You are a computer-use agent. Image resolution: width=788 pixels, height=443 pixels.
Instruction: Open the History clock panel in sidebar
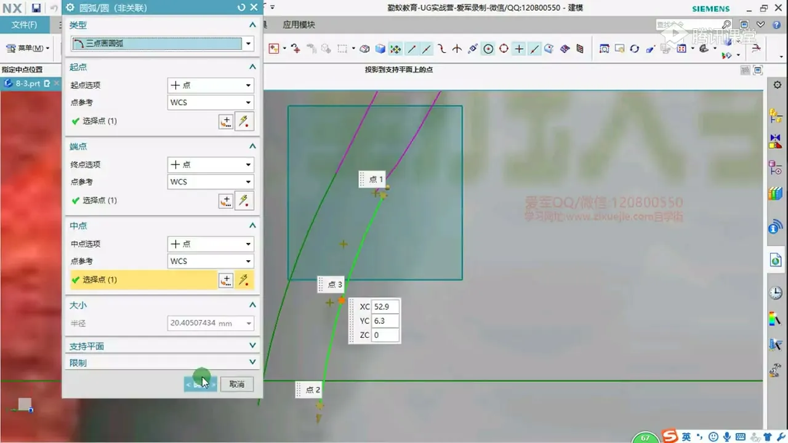pos(775,293)
